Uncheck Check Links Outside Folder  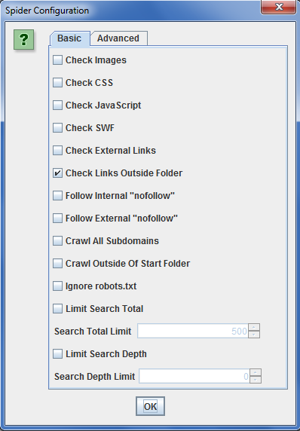tap(57, 173)
